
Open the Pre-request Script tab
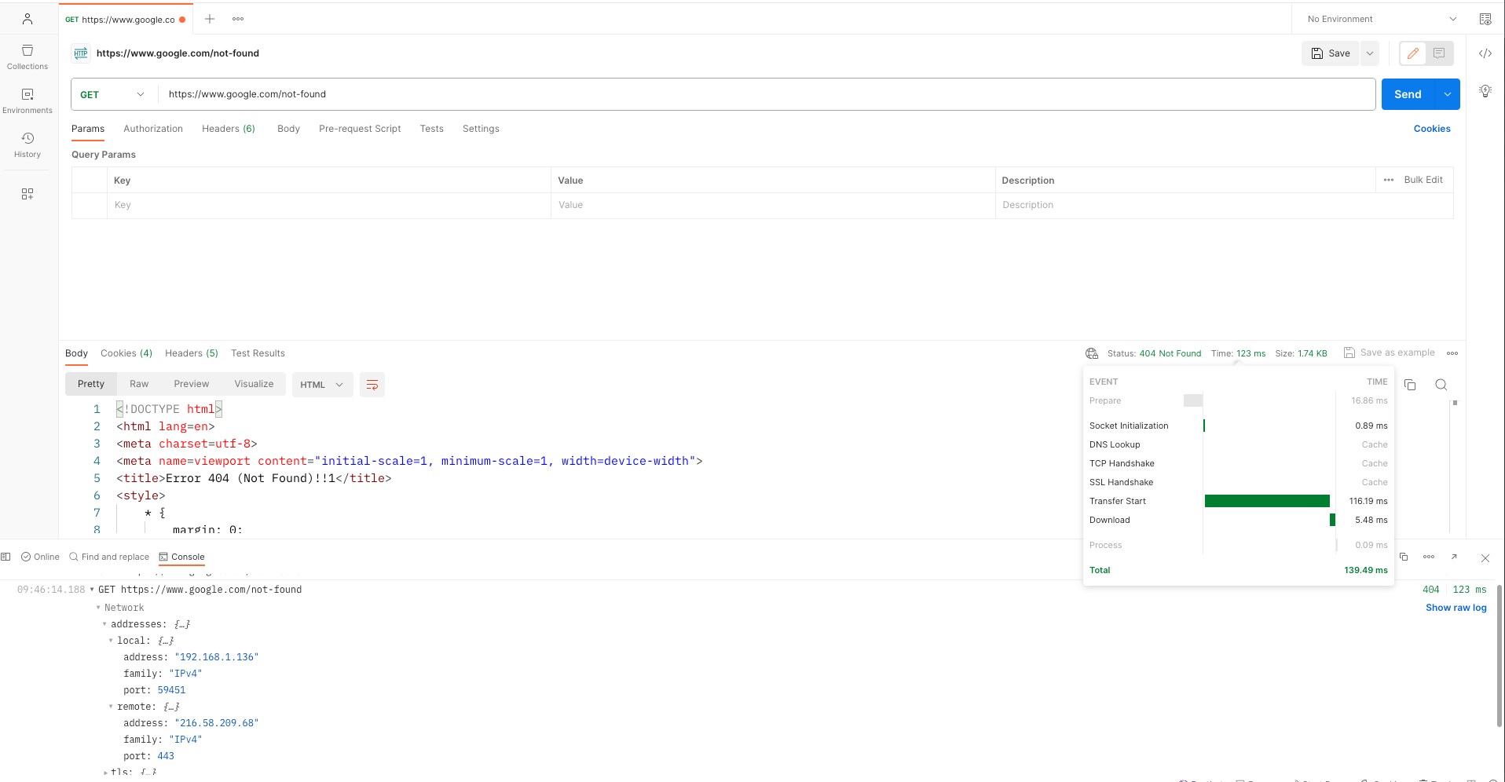pyautogui.click(x=360, y=129)
